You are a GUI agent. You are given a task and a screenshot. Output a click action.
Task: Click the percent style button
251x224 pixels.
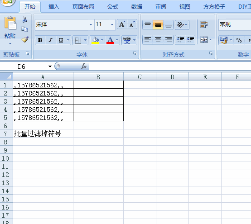point(239,40)
